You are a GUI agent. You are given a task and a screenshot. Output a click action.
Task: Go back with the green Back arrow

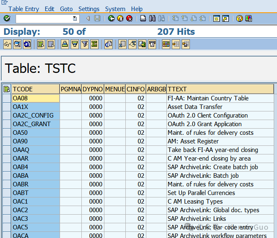111,18
